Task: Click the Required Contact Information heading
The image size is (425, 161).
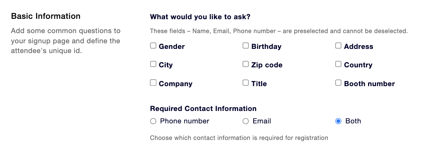Action: click(x=203, y=109)
